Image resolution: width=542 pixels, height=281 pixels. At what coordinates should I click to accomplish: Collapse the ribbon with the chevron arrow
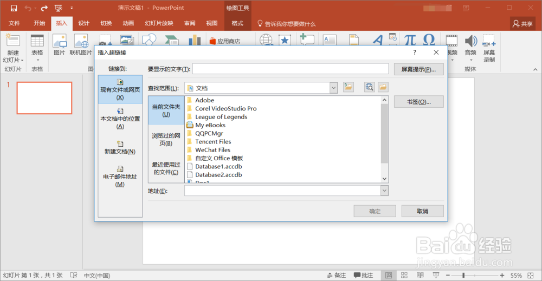(x=535, y=69)
